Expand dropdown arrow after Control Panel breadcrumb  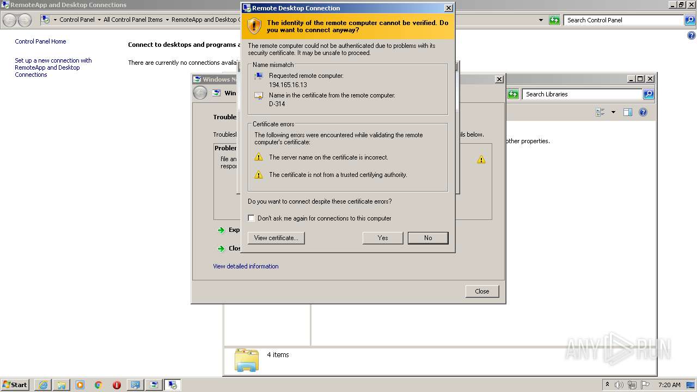[x=99, y=20]
